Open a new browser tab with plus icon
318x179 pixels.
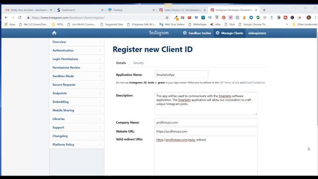(264, 10)
